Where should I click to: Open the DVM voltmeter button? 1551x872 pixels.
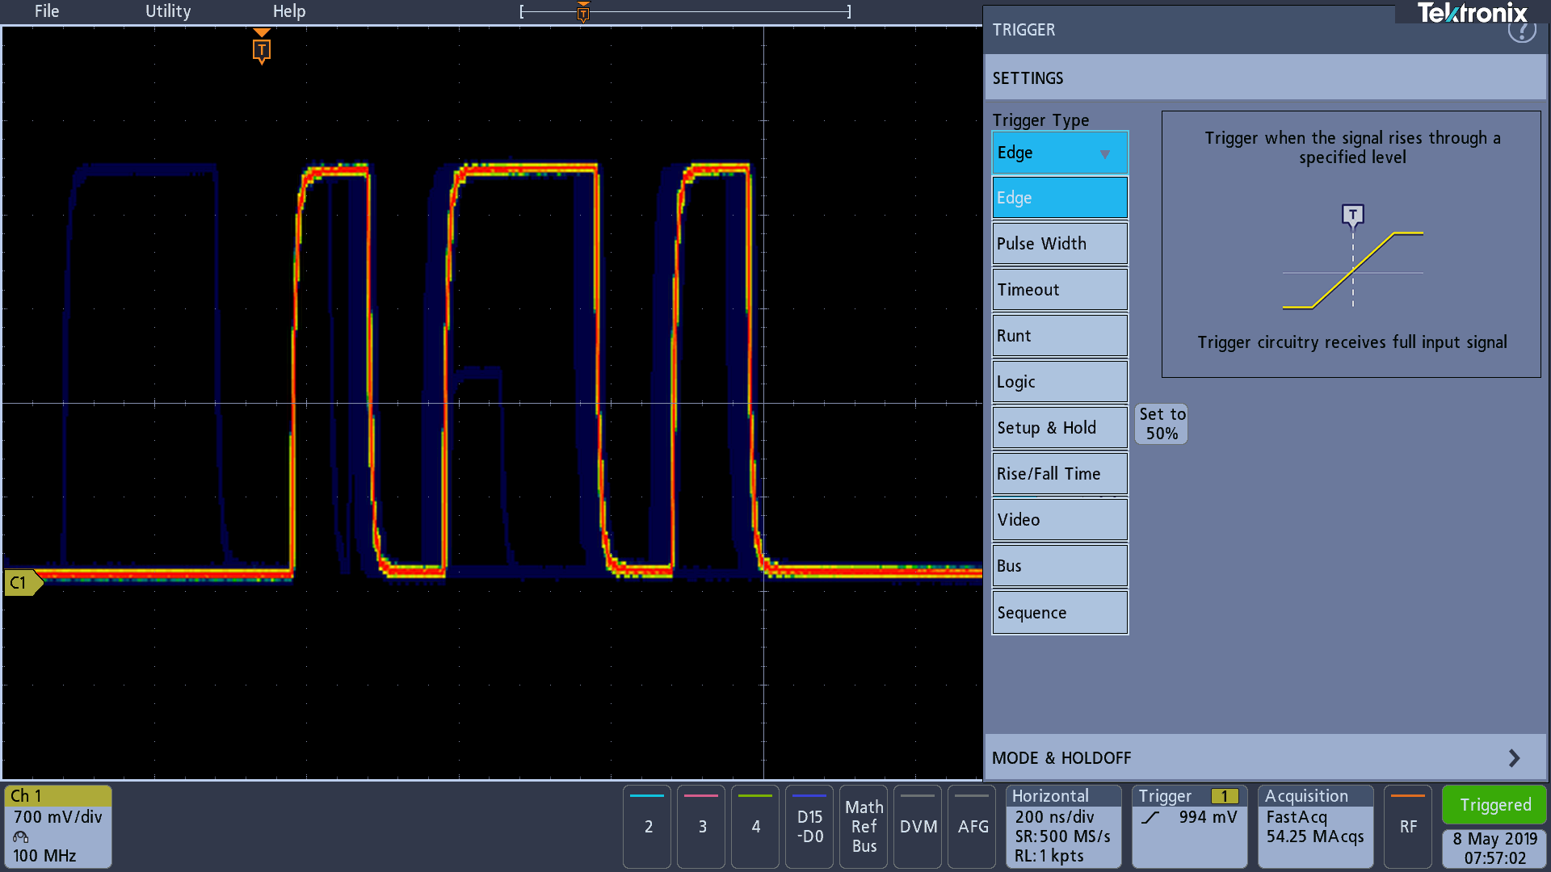coord(918,826)
